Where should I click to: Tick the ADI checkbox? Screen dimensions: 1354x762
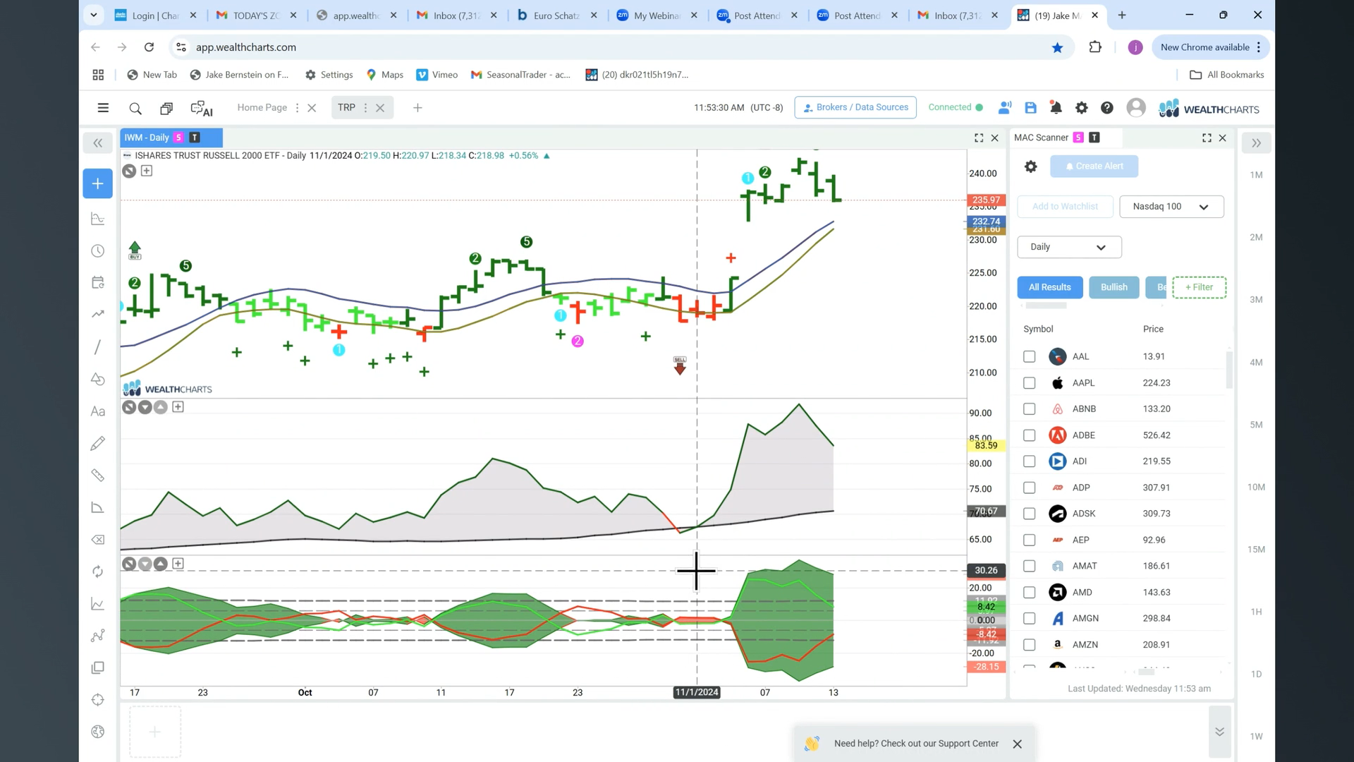[x=1029, y=461]
